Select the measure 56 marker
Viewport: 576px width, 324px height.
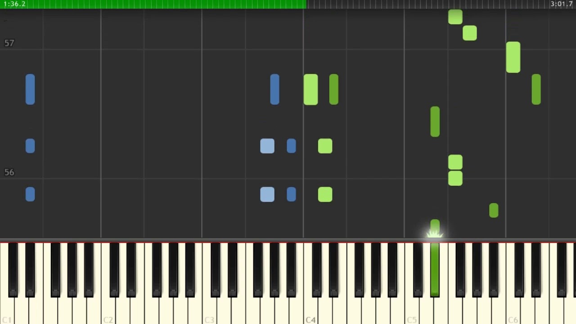[x=9, y=172]
